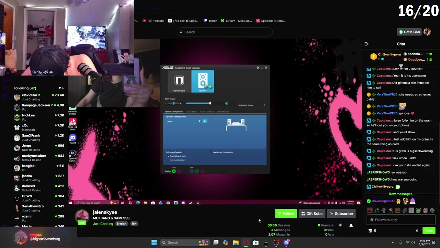
Task: Open the Stereo speaker configuration dropdown
Action: click(x=184, y=121)
